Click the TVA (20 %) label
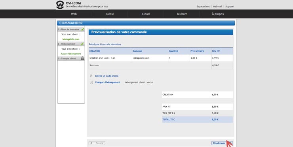The height and width of the screenshot is (147, 293). point(169,113)
